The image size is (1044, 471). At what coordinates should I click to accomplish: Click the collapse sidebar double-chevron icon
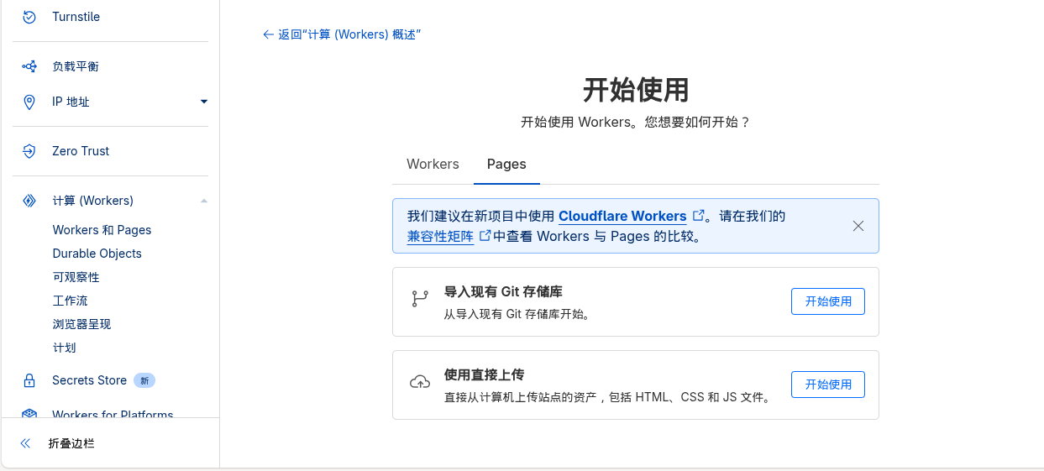coord(25,443)
